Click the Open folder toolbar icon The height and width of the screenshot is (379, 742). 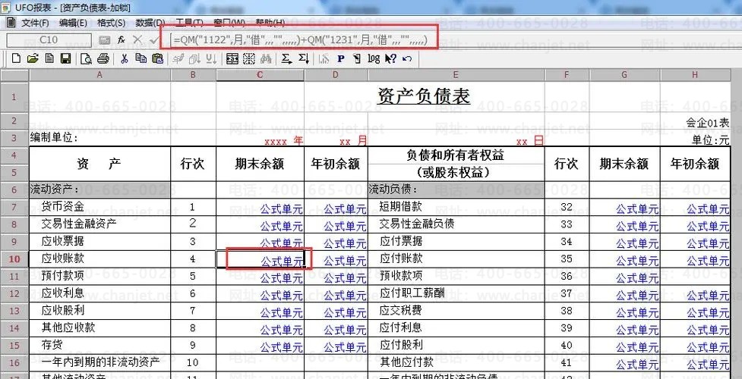click(33, 58)
